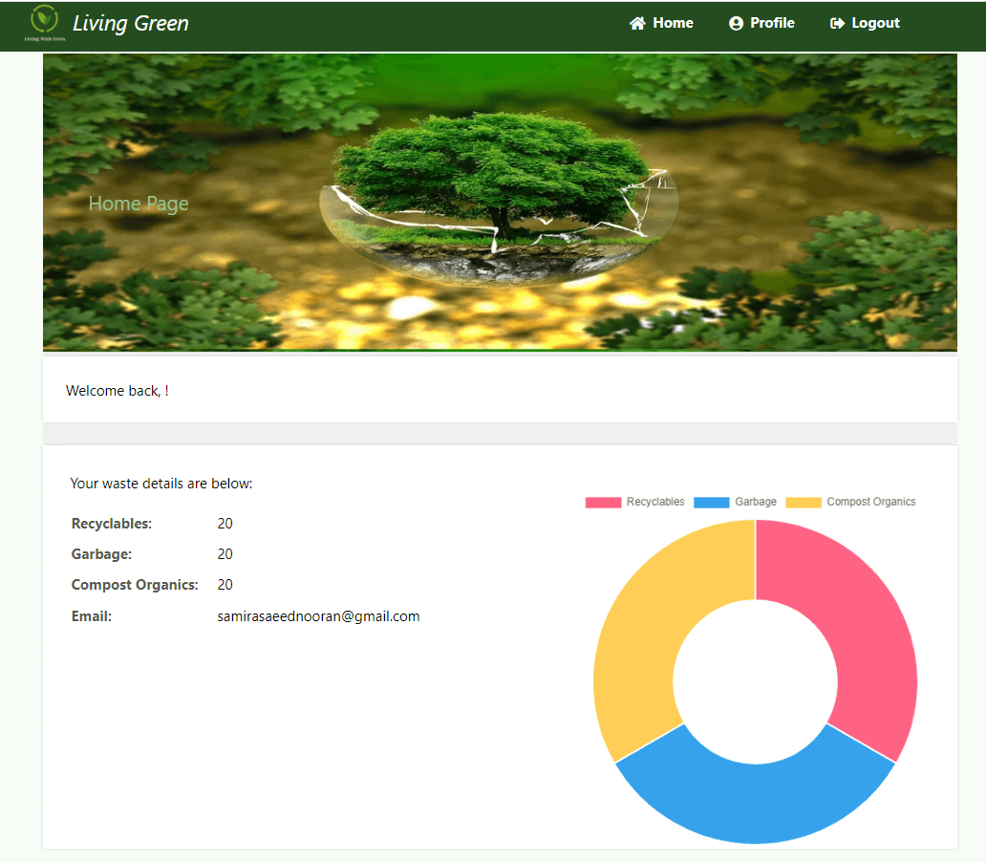Open the Profile navigation text
This screenshot has width=986, height=862.
coord(772,23)
